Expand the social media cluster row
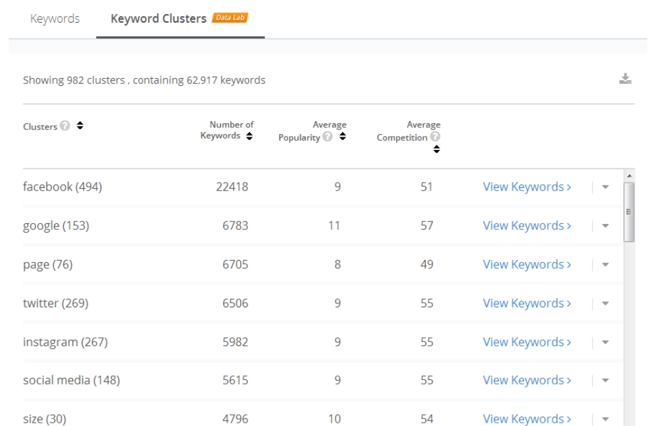This screenshot has width=650, height=426. tap(605, 381)
